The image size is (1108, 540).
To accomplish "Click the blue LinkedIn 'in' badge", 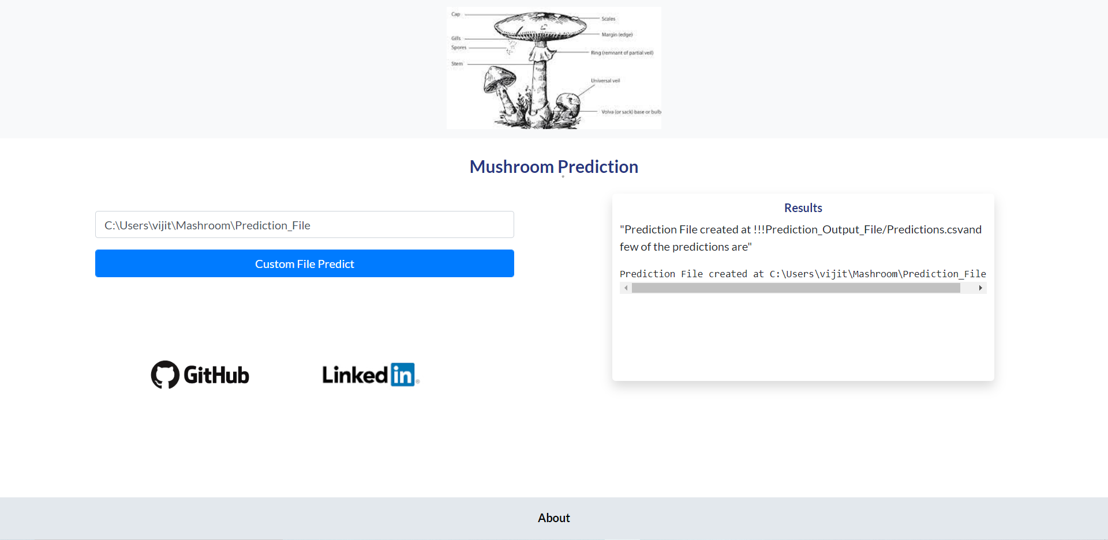I will 404,374.
